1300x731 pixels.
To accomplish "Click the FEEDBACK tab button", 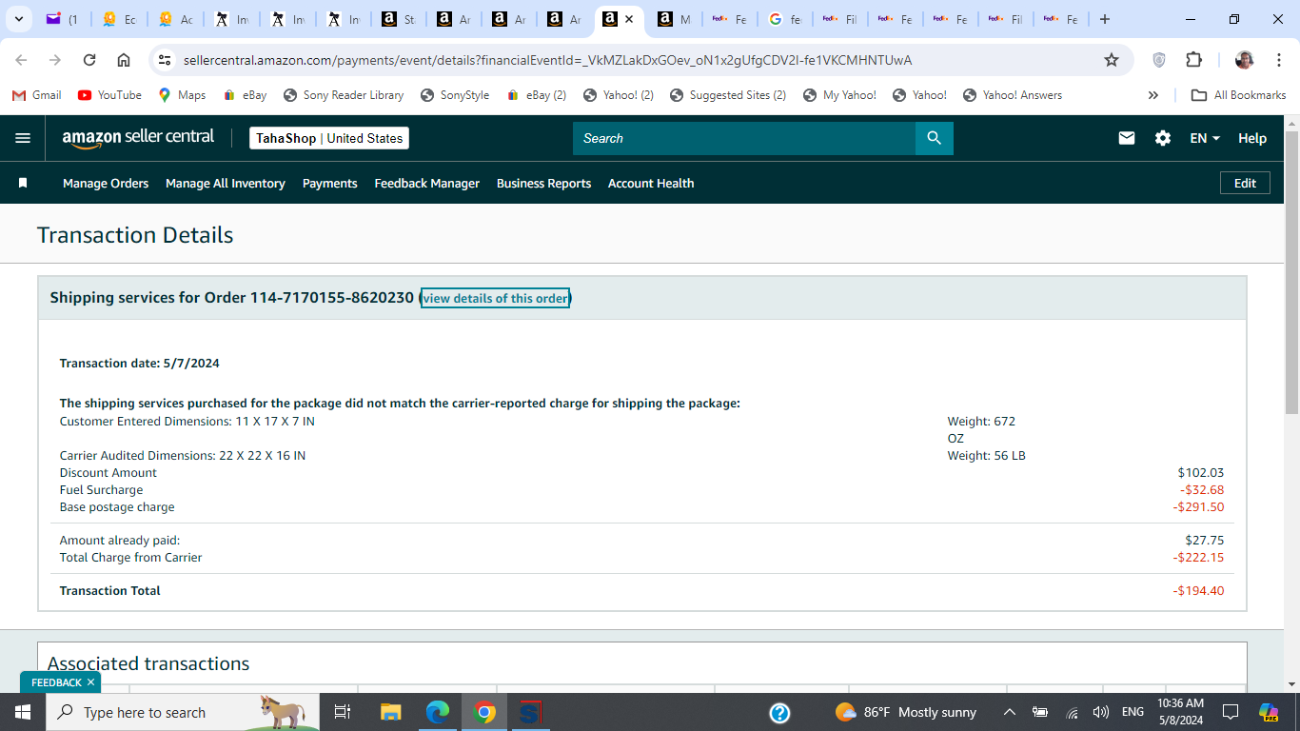I will pos(56,682).
